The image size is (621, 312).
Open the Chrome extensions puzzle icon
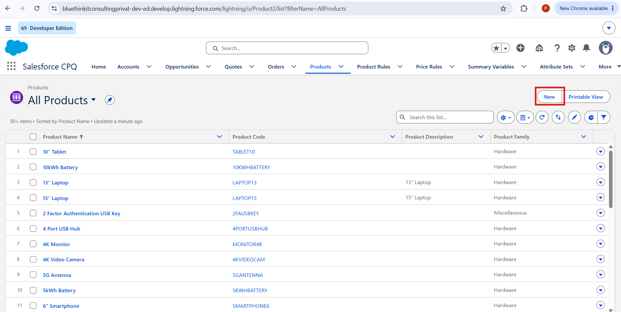524,8
